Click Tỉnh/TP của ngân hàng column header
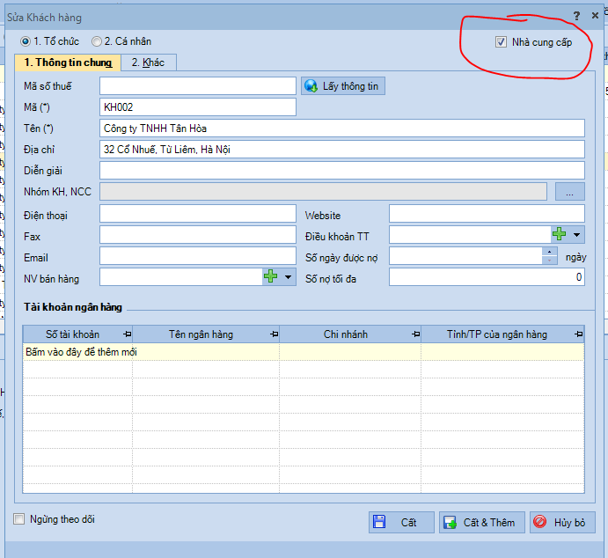Screen dimensions: 608x558 (x=502, y=334)
